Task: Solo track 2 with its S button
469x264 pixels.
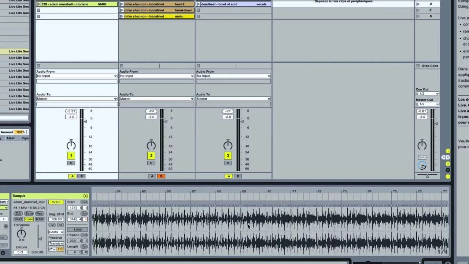Action: tap(151, 163)
